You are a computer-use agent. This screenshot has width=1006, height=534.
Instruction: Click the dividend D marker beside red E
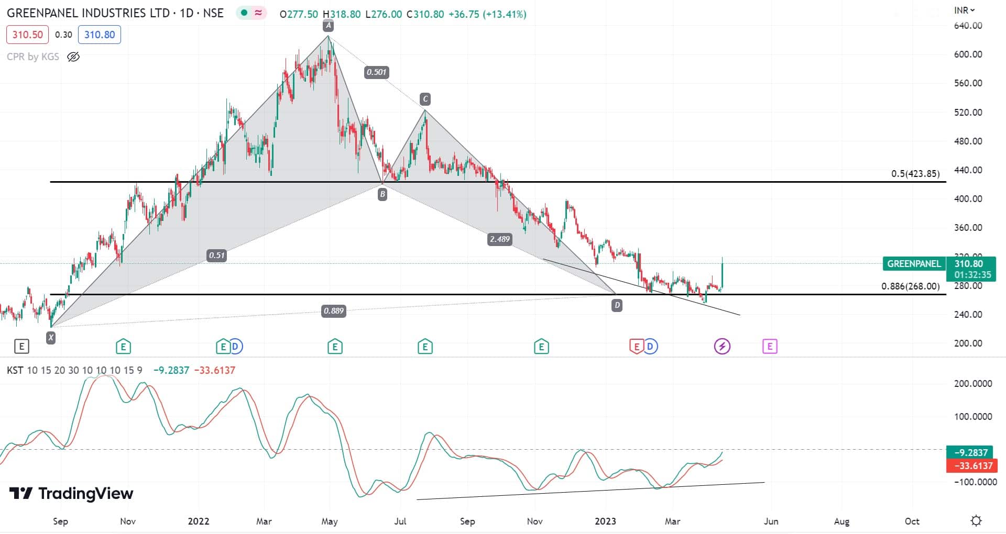pos(650,346)
